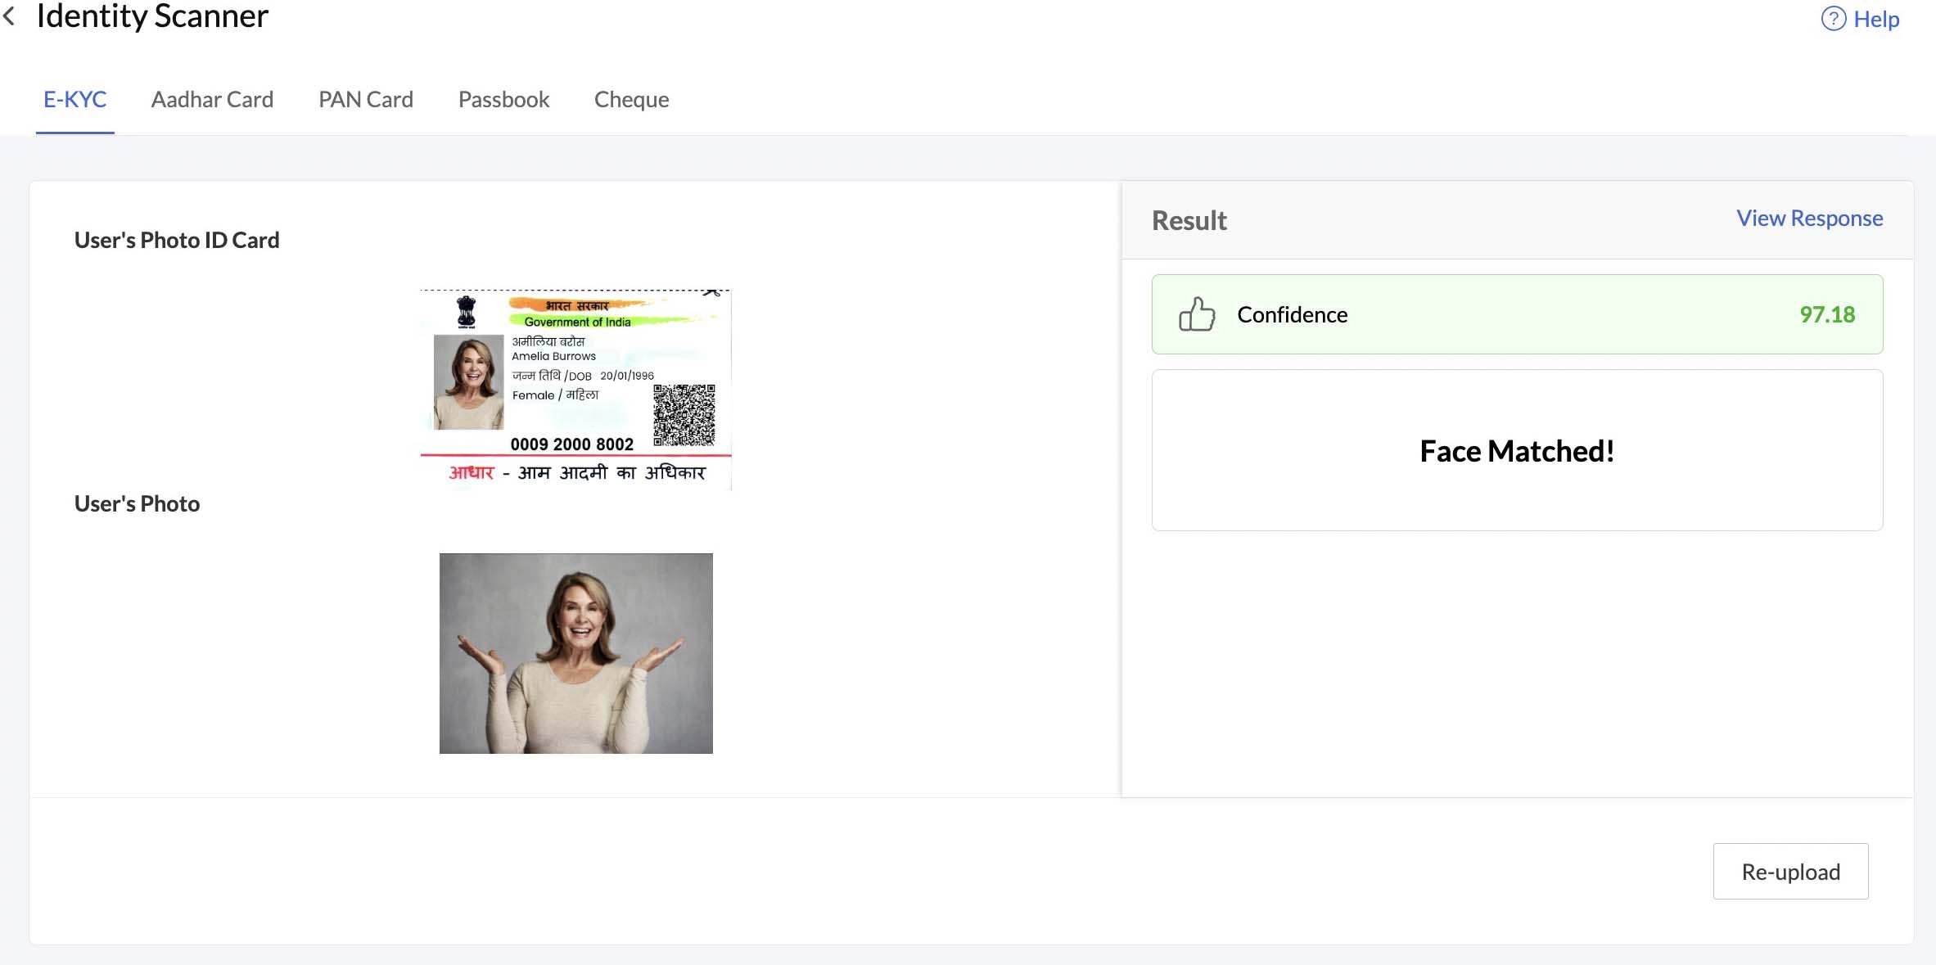Click the Face Matched! result box
Screen dimensions: 1936x965
coord(1516,451)
